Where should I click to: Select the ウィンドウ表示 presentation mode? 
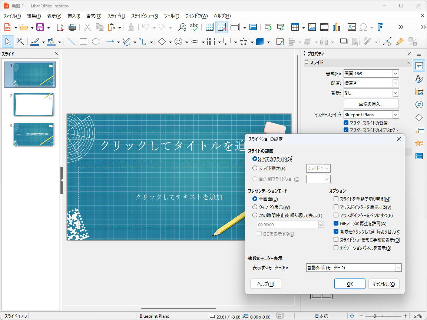pos(255,207)
